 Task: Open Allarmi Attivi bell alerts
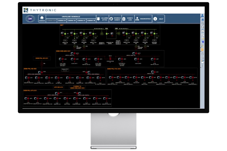(x=102, y=19)
